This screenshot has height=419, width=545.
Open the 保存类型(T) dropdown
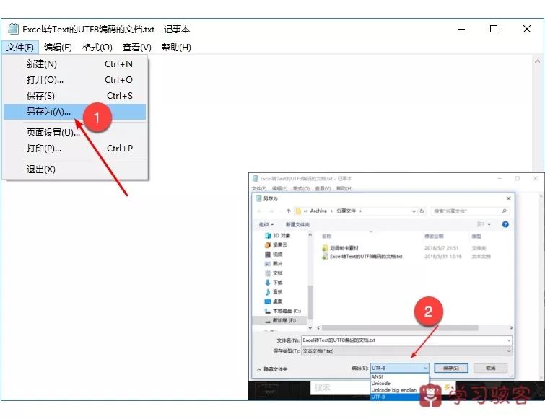tap(406, 351)
